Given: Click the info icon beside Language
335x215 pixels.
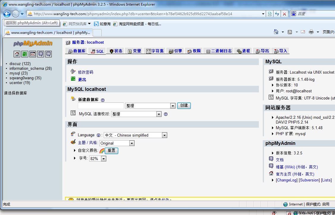Looking at the screenshot, I should point(98,135).
